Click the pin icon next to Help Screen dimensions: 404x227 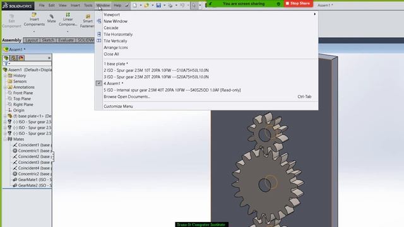coord(127,5)
